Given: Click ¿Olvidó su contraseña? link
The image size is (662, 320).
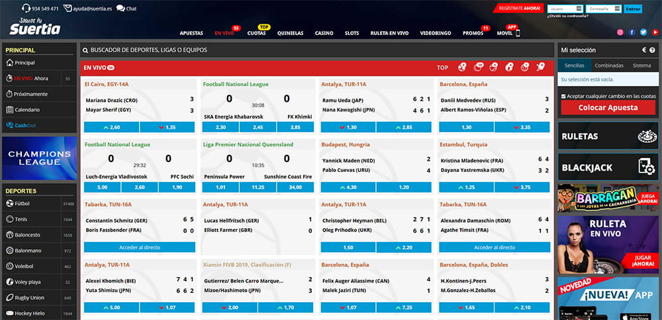Looking at the screenshot, I should tap(567, 16).
